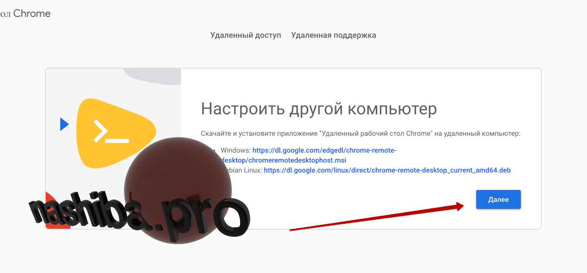The width and height of the screenshot is (587, 273).
Task: Click the instruction text starting with Скачайте и установите
Action: click(x=361, y=133)
